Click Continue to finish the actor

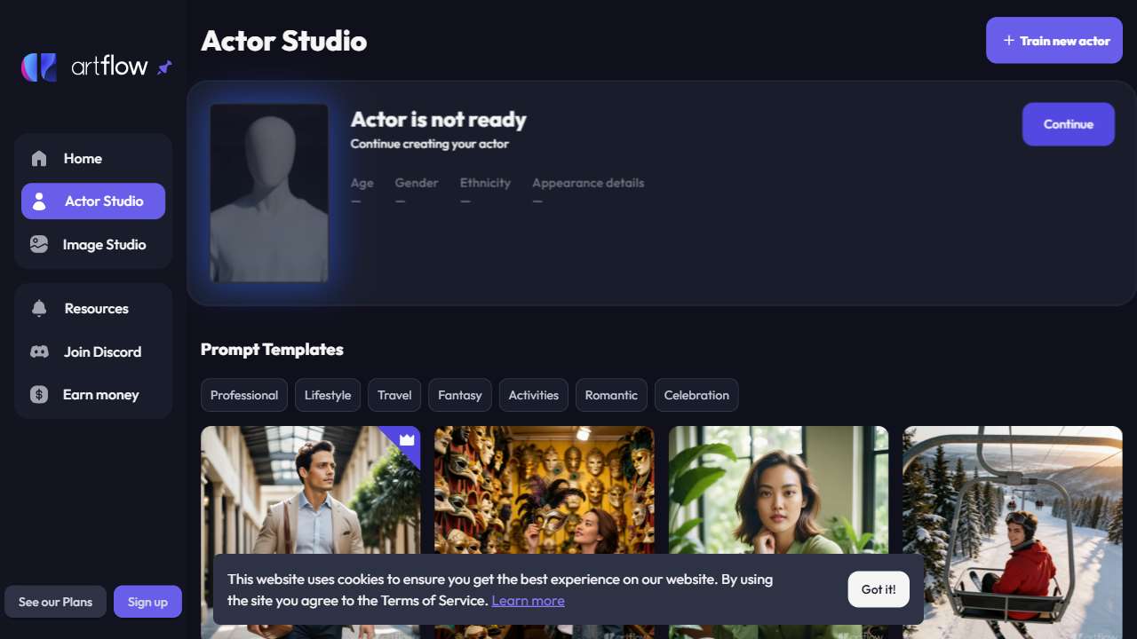[x=1068, y=124]
